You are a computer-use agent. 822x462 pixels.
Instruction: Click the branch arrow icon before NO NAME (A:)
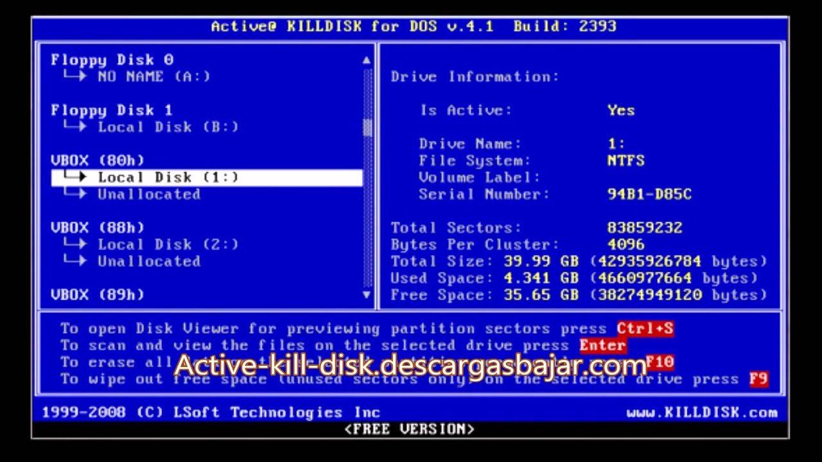tap(75, 75)
